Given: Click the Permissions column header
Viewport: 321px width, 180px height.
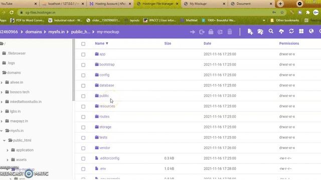Looking at the screenshot, I should [289, 43].
